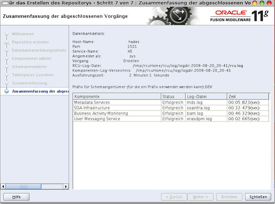Click the highlighted bullet for the current summary step

(x=7, y=91)
